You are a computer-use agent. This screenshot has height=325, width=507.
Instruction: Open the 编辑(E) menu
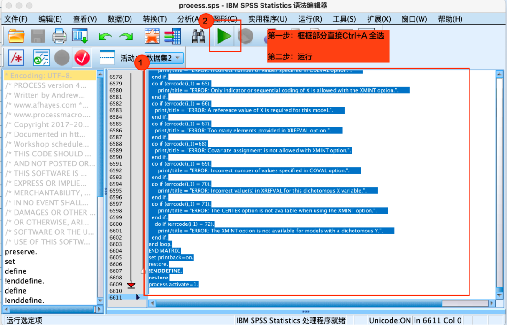click(50, 19)
